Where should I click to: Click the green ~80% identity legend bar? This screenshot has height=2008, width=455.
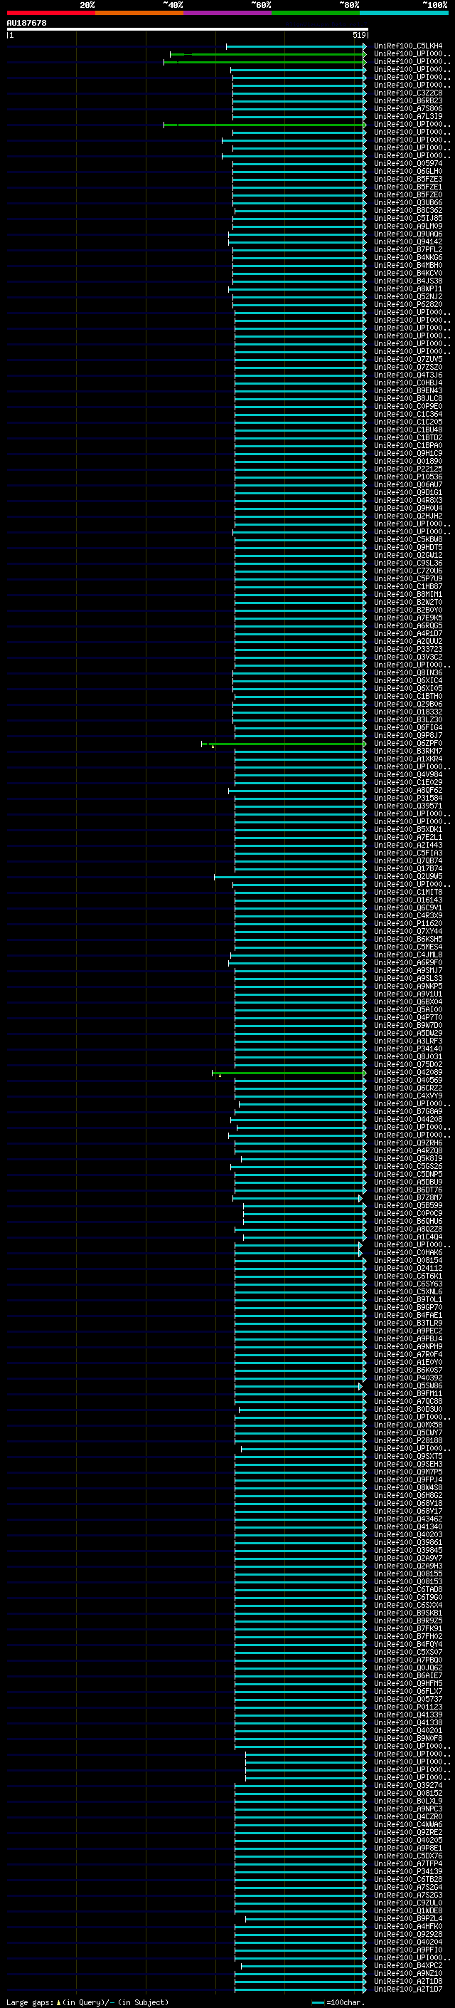pyautogui.click(x=316, y=13)
